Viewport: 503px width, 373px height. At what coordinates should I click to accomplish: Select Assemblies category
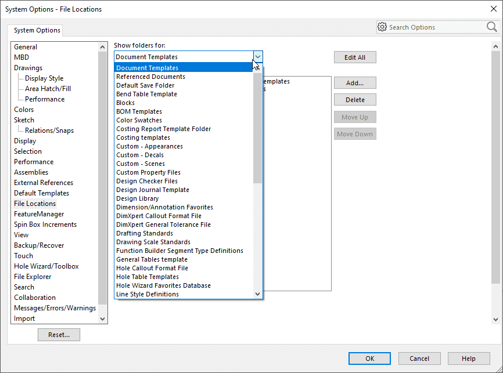[x=31, y=172]
